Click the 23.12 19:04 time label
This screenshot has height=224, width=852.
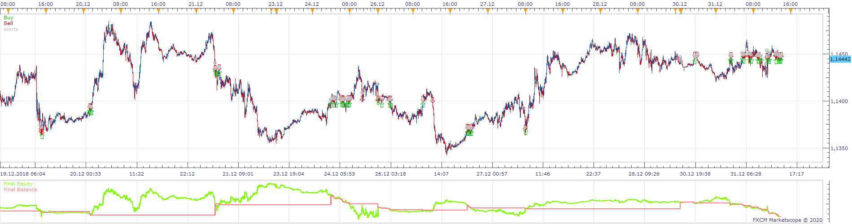click(288, 174)
